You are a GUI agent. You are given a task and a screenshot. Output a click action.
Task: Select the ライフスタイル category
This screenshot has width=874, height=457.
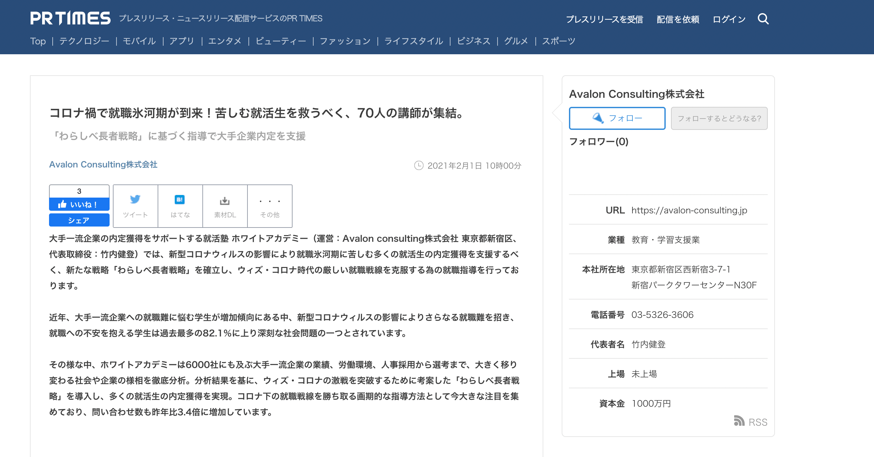click(x=414, y=41)
